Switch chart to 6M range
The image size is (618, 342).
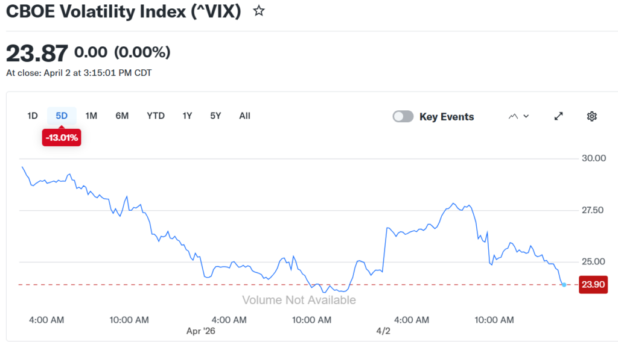(x=122, y=116)
